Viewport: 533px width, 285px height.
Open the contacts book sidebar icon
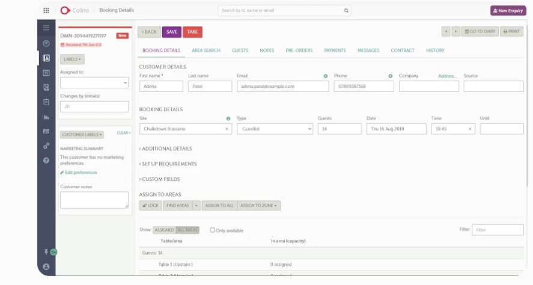46,58
